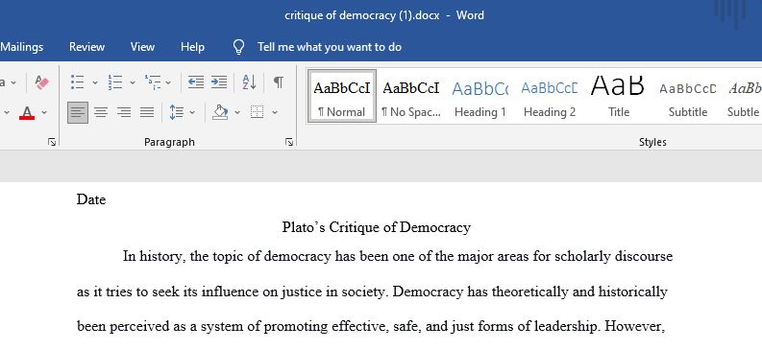Toggle Align Right paragraph alignment
Image resolution: width=762 pixels, height=350 pixels.
124,112
